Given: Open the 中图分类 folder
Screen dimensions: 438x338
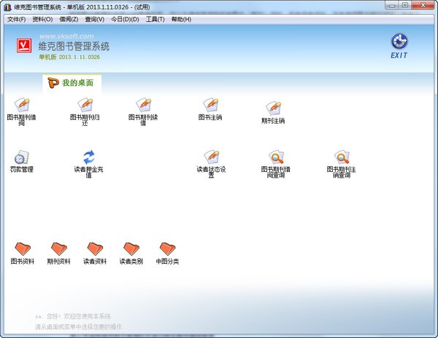Looking at the screenshot, I should [167, 249].
